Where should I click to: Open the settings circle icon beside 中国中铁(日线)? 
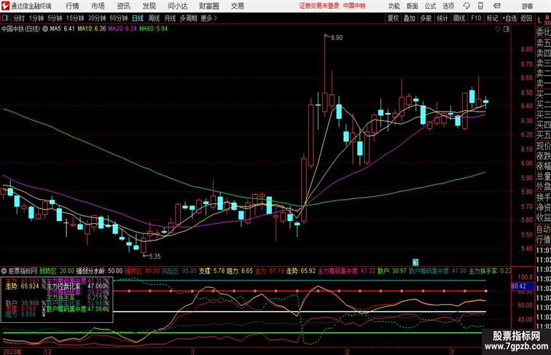click(x=45, y=29)
